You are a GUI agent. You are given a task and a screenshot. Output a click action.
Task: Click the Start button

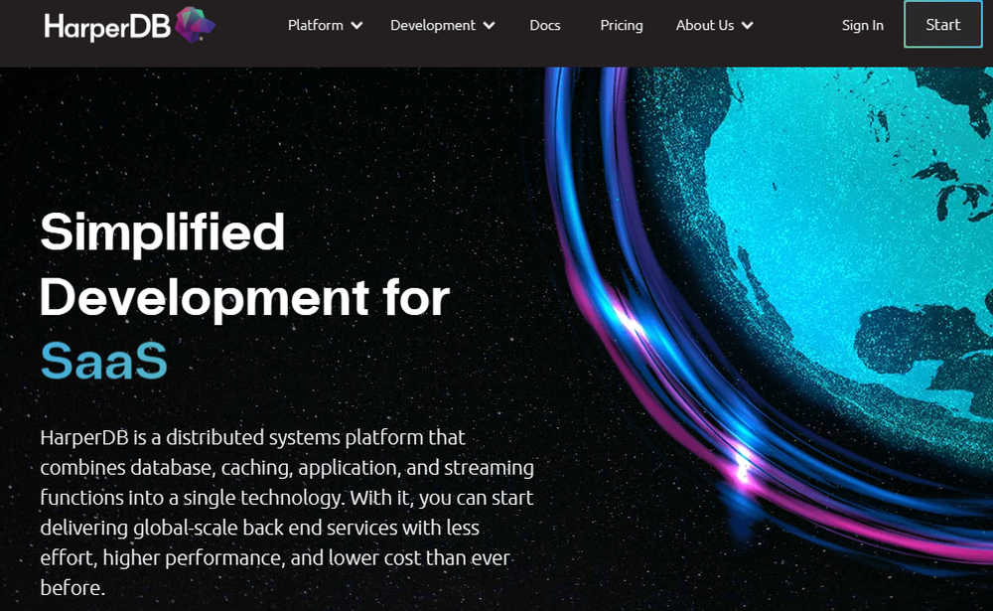click(943, 24)
